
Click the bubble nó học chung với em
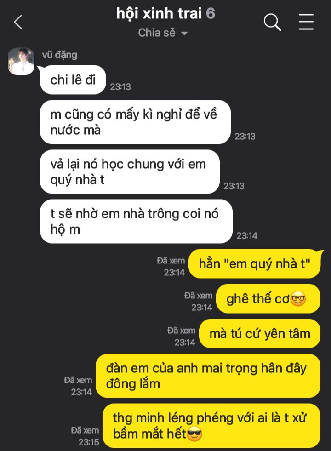point(130,172)
